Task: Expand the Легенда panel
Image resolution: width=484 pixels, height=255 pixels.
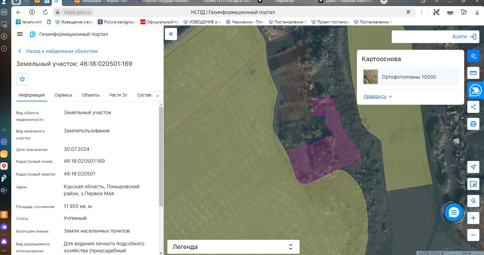Action: [x=233, y=247]
